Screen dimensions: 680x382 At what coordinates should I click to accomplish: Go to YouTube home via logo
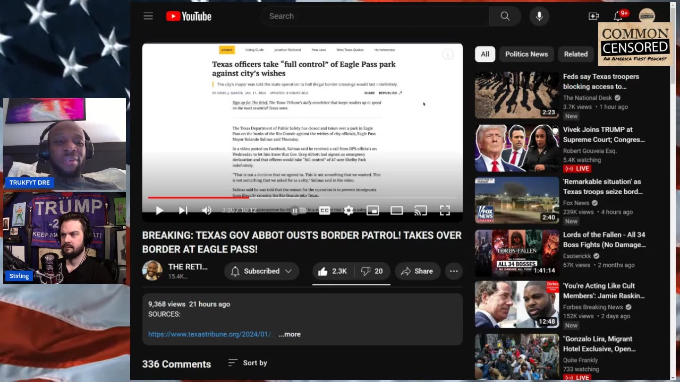coord(189,16)
